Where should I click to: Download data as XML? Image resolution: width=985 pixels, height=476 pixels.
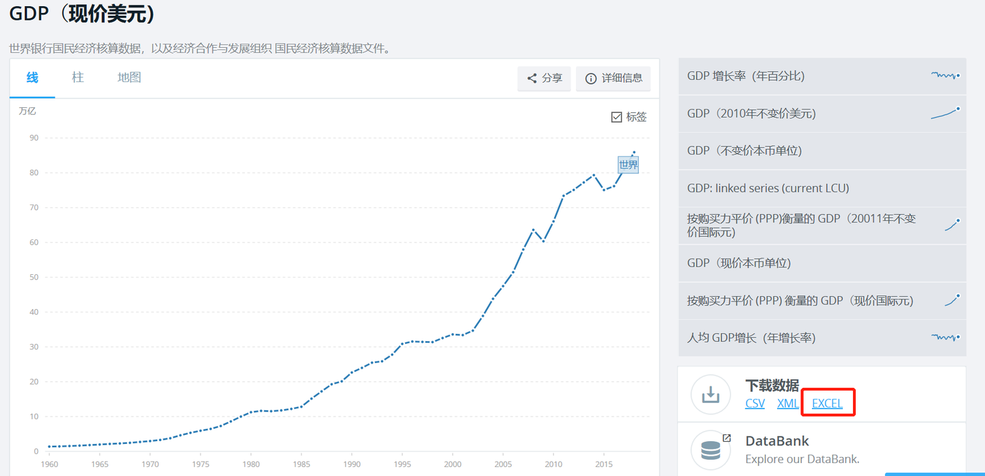tap(788, 404)
